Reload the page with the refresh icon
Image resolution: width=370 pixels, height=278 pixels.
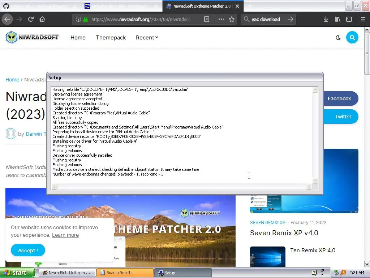[x=31, y=19]
